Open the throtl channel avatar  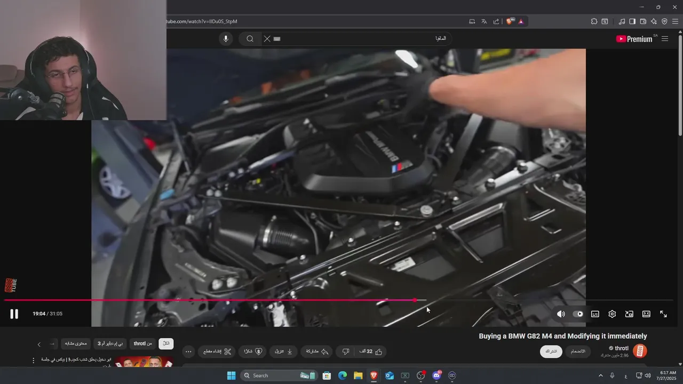click(x=639, y=351)
